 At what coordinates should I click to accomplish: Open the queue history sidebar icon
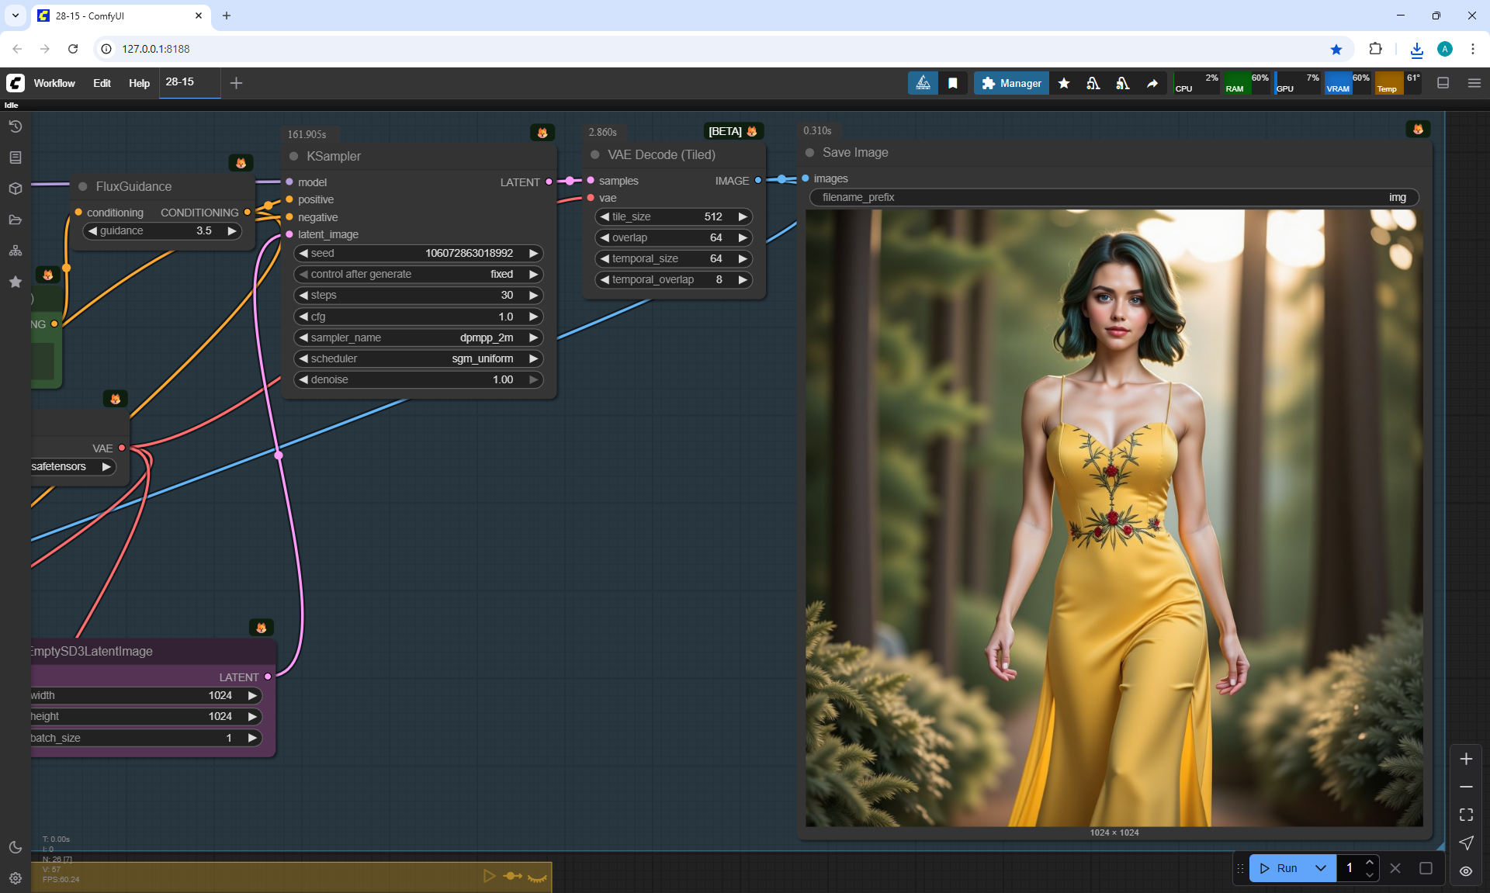click(x=15, y=126)
